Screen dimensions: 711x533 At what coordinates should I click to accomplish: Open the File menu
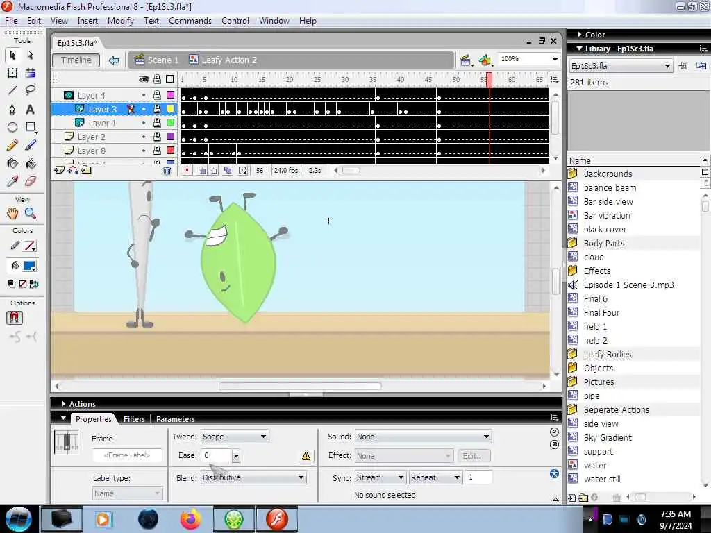(x=11, y=21)
